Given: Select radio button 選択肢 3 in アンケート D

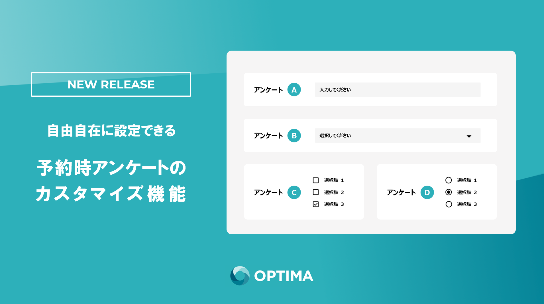Looking at the screenshot, I should pyautogui.click(x=449, y=204).
